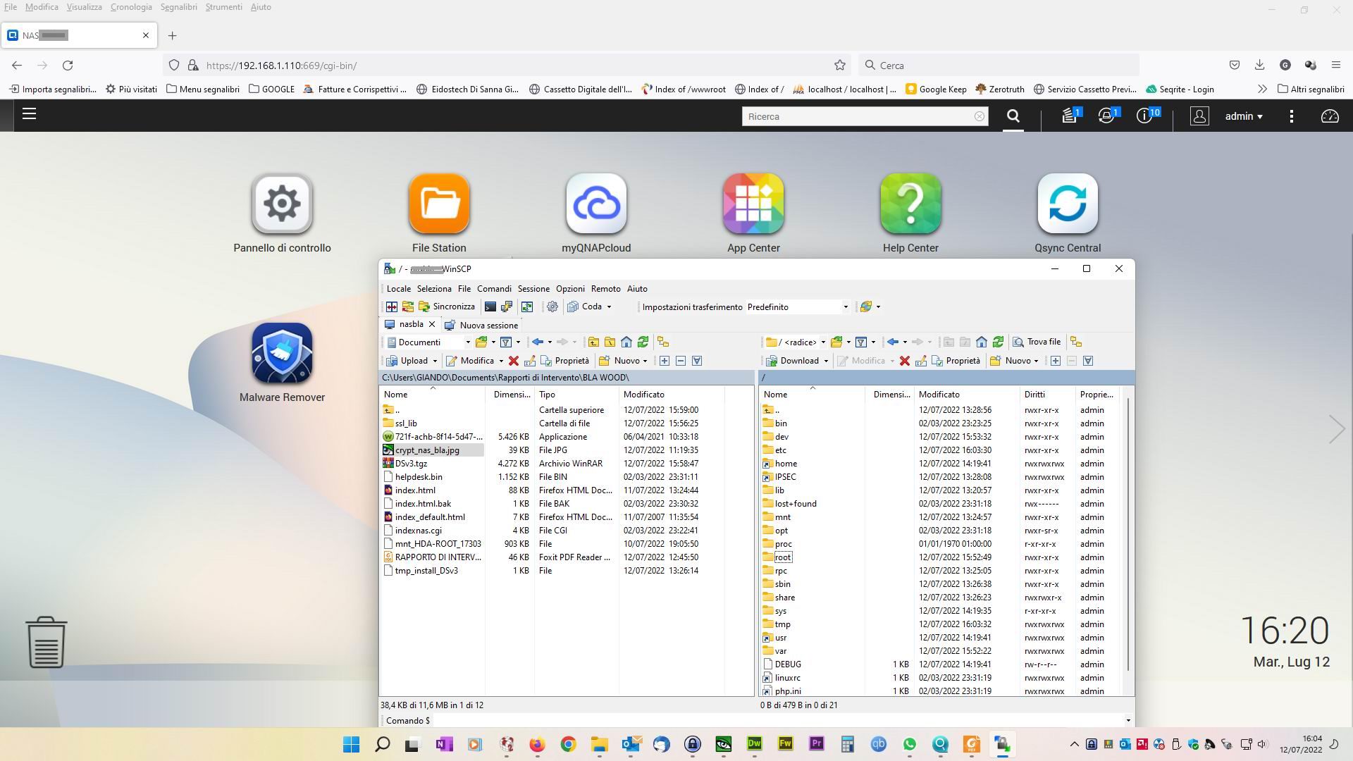Click local filter icon in left panel

[506, 342]
